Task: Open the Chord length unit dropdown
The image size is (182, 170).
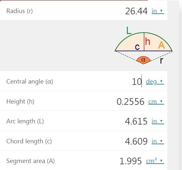Action: (158, 141)
